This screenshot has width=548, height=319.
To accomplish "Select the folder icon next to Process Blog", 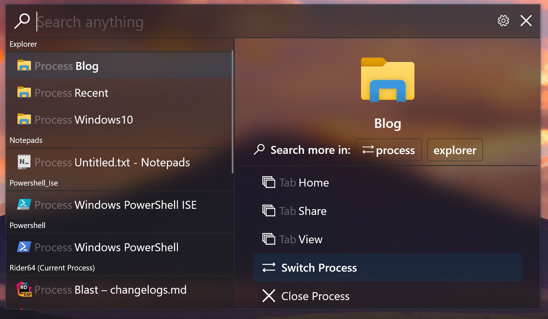I will (x=24, y=65).
